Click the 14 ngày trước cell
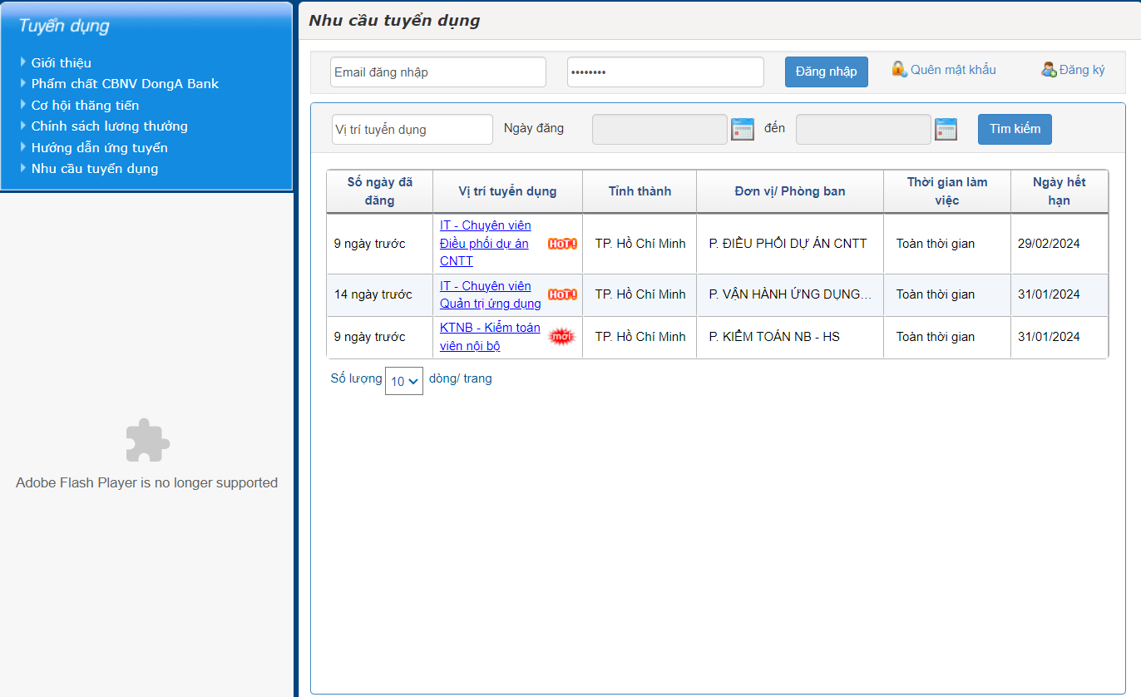This screenshot has height=697, width=1141. click(380, 294)
